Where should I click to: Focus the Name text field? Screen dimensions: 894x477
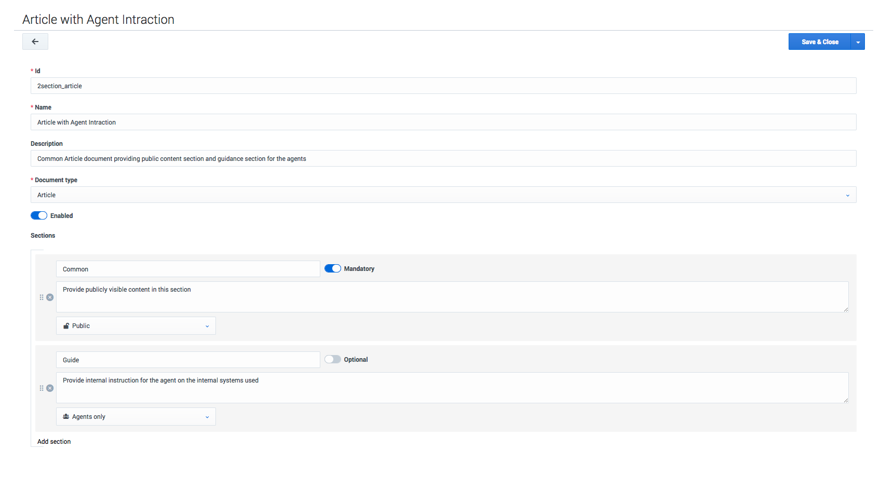pos(443,122)
